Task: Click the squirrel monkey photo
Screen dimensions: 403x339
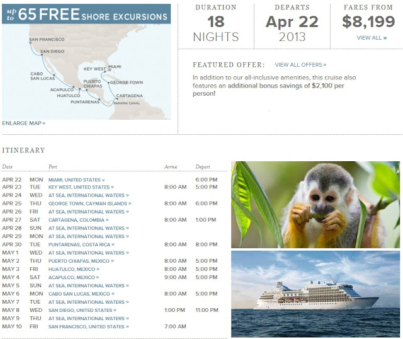Action: (x=315, y=204)
